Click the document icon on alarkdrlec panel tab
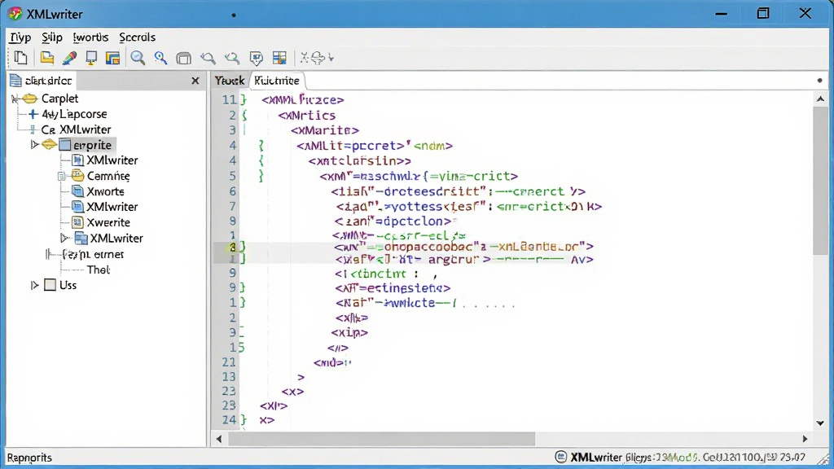Viewport: 834px width, 469px height. pos(16,81)
